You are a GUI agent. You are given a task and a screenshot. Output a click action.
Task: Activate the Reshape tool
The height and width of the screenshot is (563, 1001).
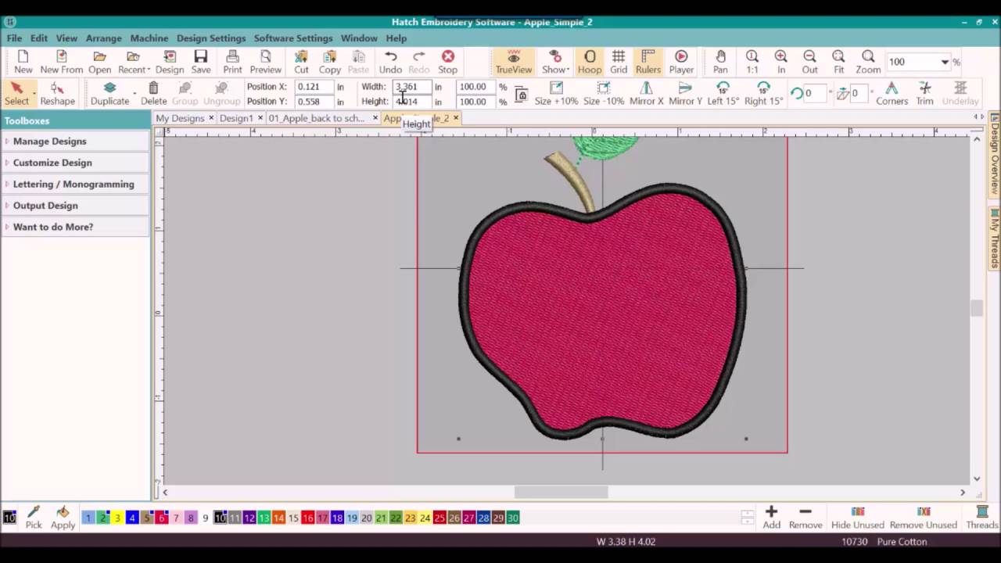58,93
